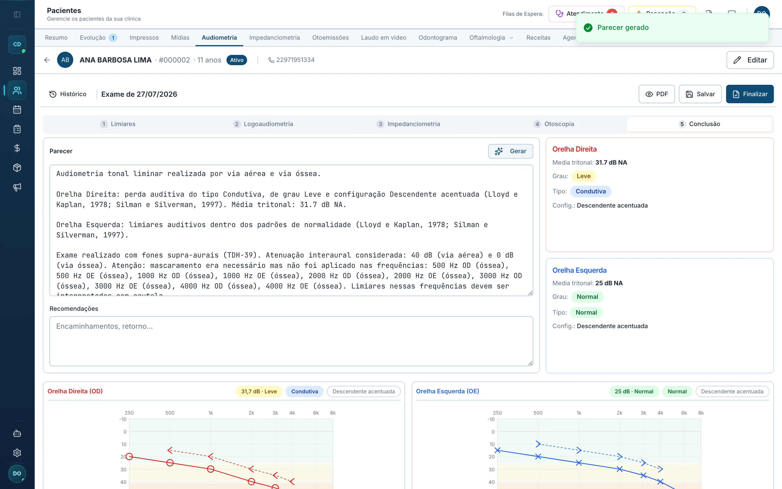This screenshot has width=782, height=489.
Task: Click the Histórico button
Action: 68,94
